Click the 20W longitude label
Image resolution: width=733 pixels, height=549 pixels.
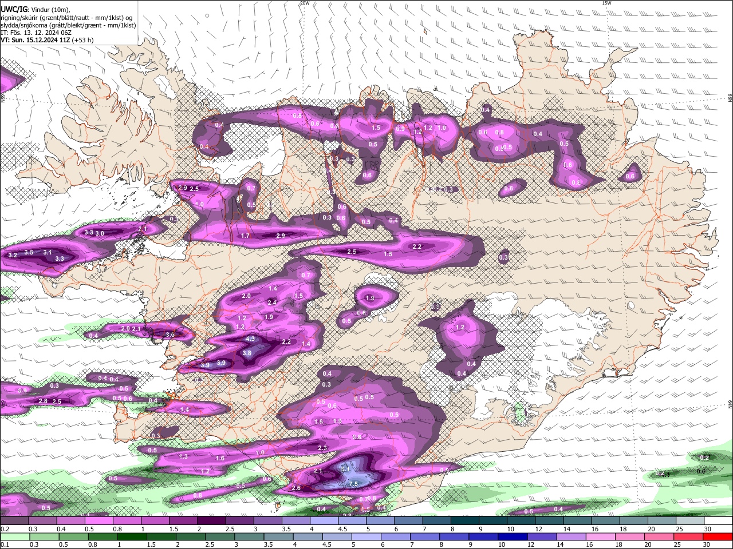pyautogui.click(x=305, y=3)
